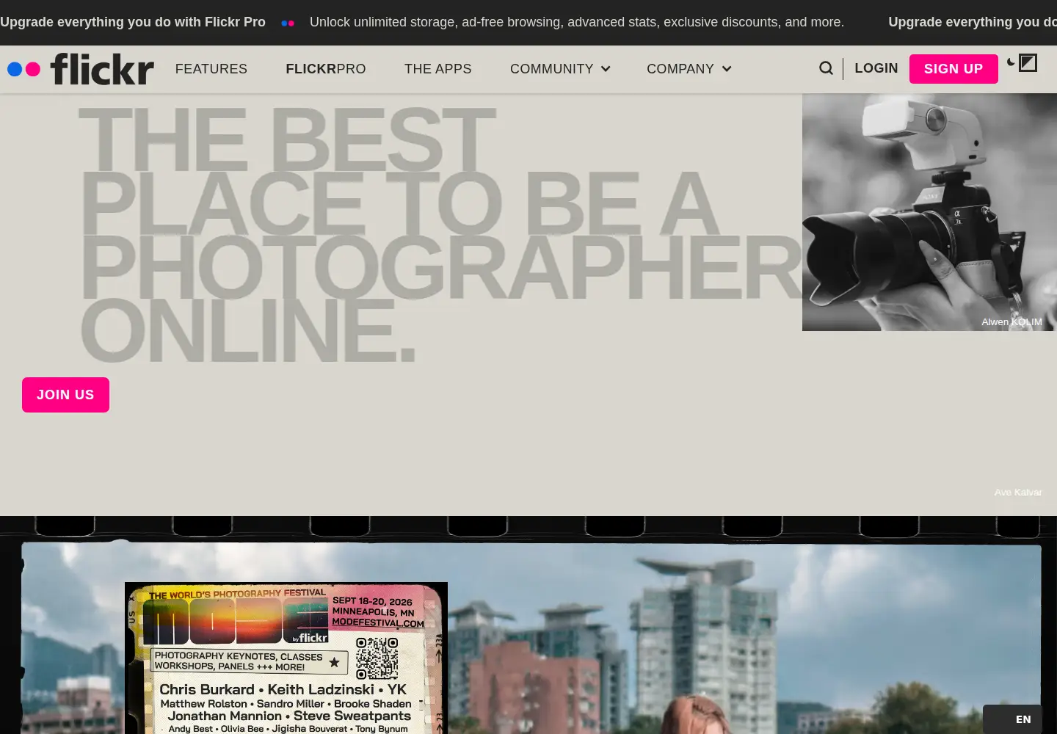1057x734 pixels.
Task: Click the 'Unlock unlimited storage' banner text
Action: tap(577, 22)
